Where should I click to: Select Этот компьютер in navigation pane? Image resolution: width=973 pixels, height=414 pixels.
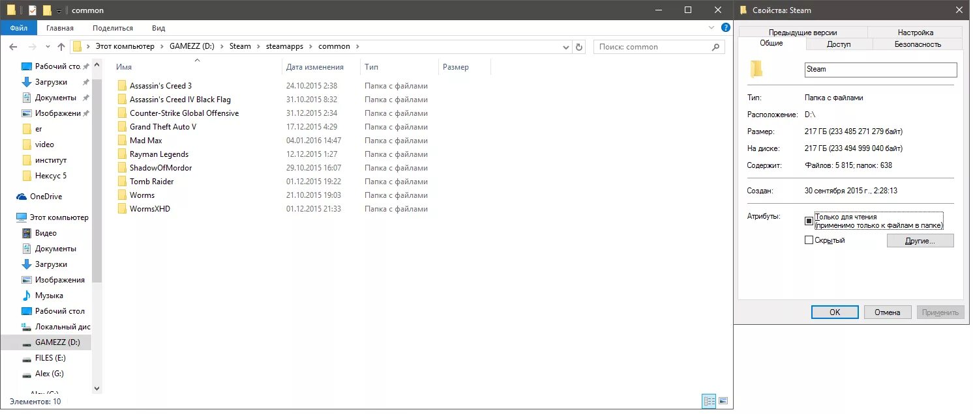pos(52,217)
